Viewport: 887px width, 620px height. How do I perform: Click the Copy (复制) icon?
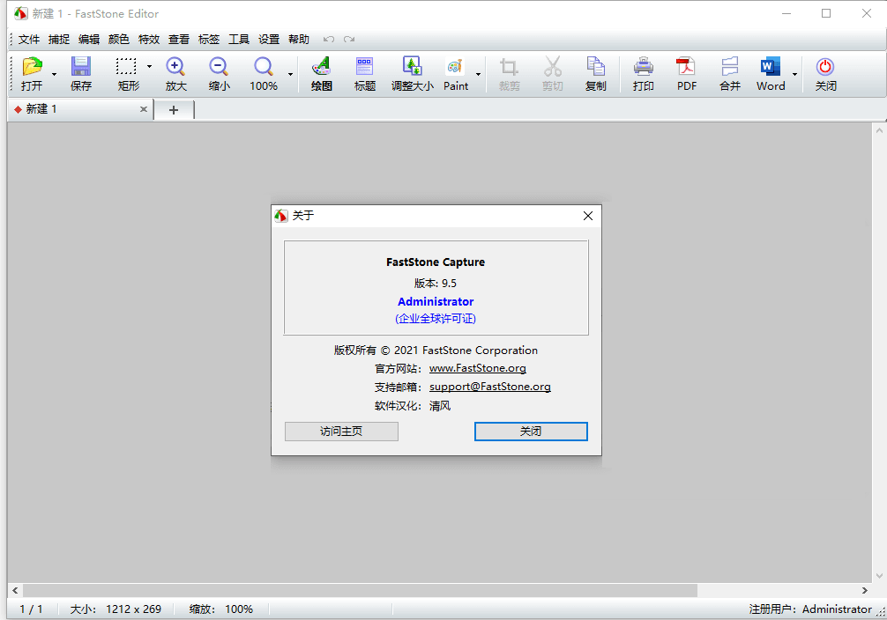[x=596, y=67]
